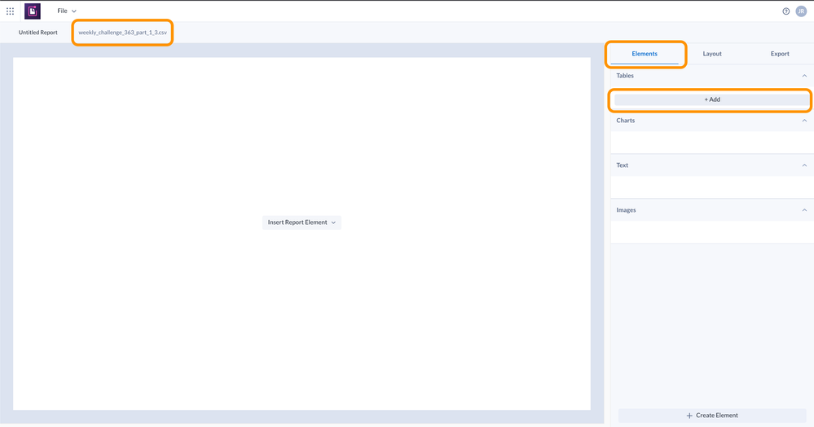Click the purple report app logo
Screen dimensions: 814x427
(x=33, y=11)
